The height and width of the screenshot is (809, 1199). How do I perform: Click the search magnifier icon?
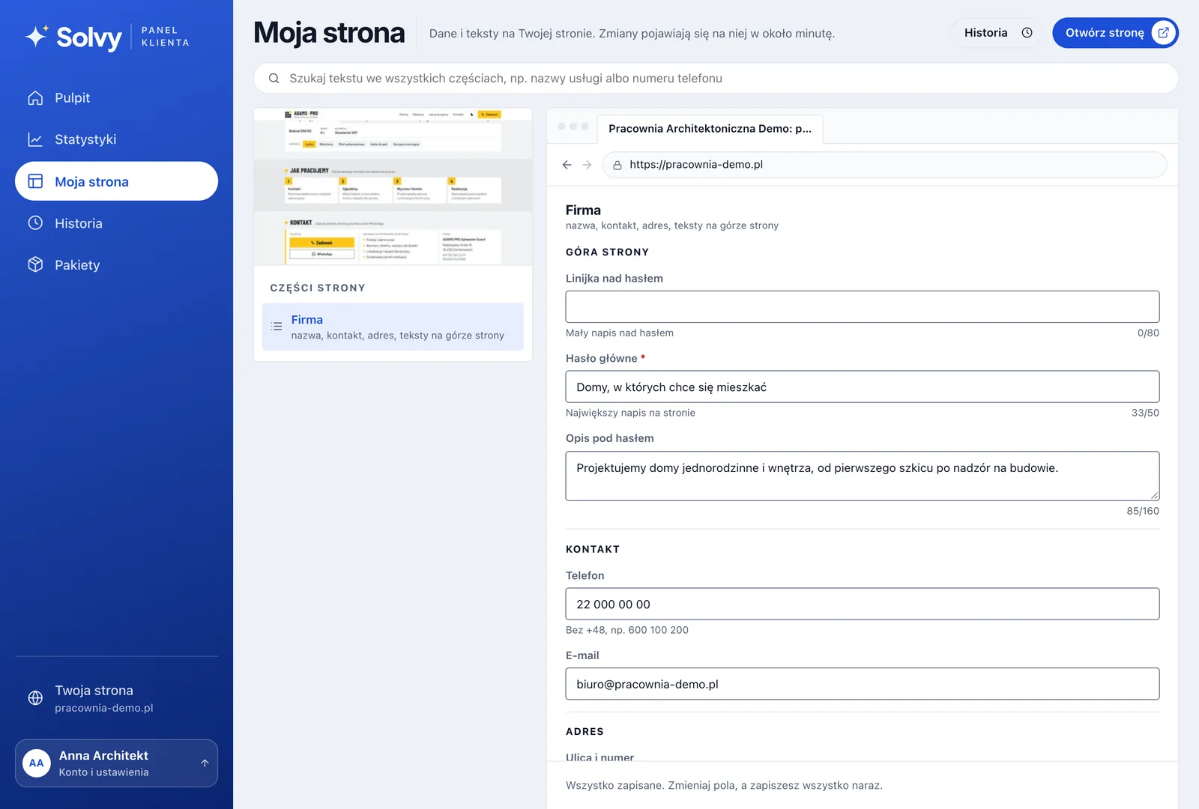(274, 78)
